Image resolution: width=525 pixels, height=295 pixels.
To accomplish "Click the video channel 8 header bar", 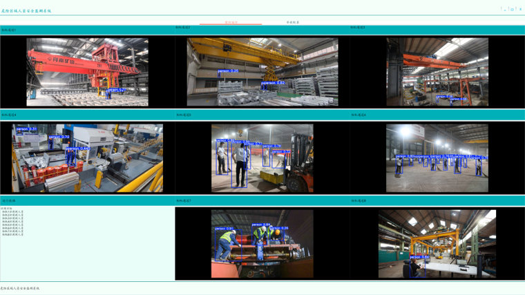I will pos(437,201).
